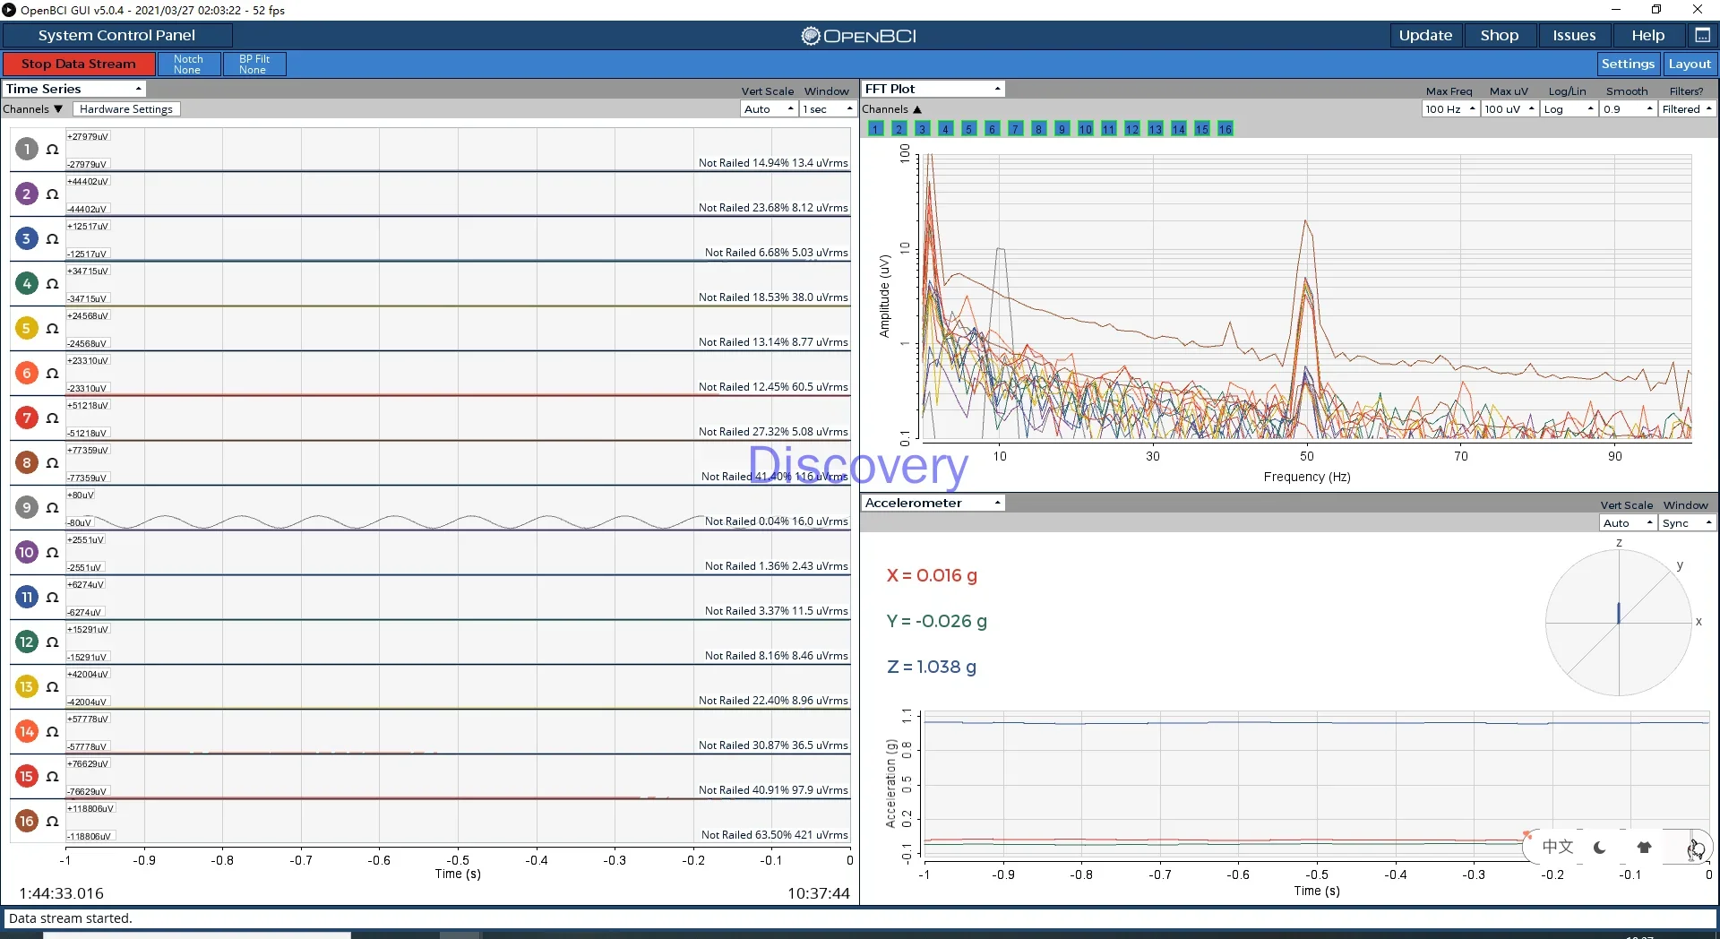Toggle channel 2 circle button
The height and width of the screenshot is (939, 1720).
click(x=27, y=194)
